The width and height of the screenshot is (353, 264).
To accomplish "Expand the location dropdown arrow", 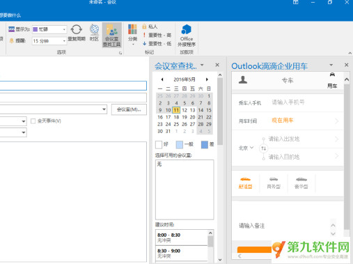I will 104,109.
